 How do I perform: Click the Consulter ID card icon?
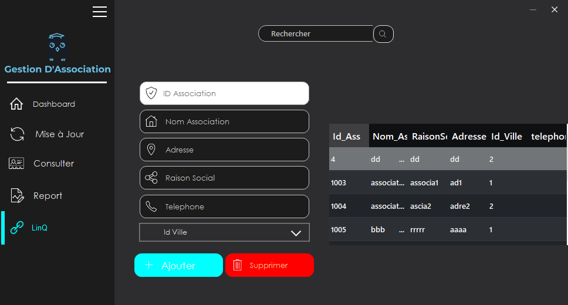click(16, 164)
